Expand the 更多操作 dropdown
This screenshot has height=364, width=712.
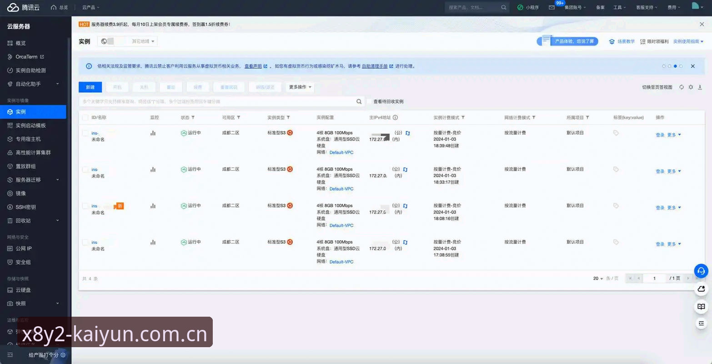pos(300,87)
